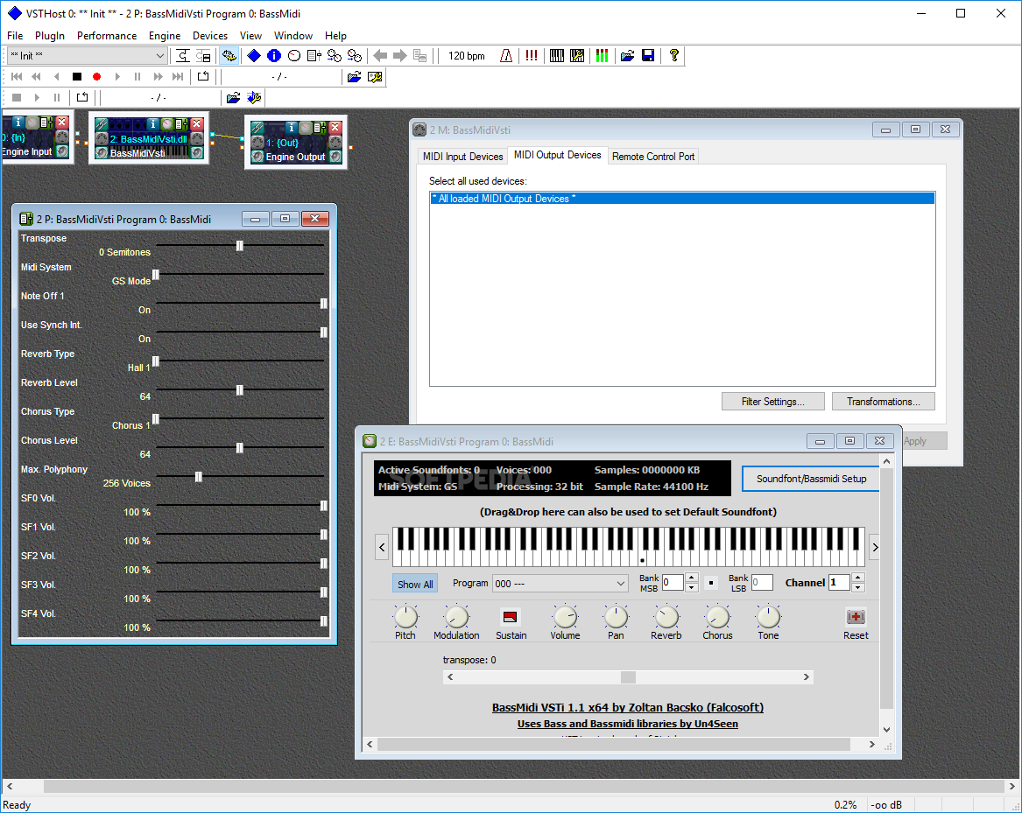
Task: Toggle small square button between Bank MSB and LSB
Action: point(711,583)
